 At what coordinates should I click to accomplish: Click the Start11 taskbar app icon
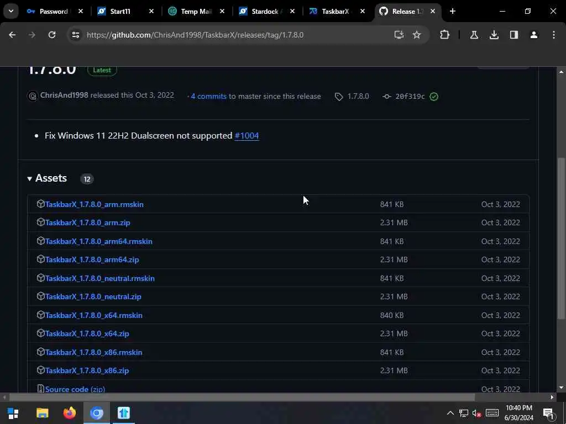123,413
